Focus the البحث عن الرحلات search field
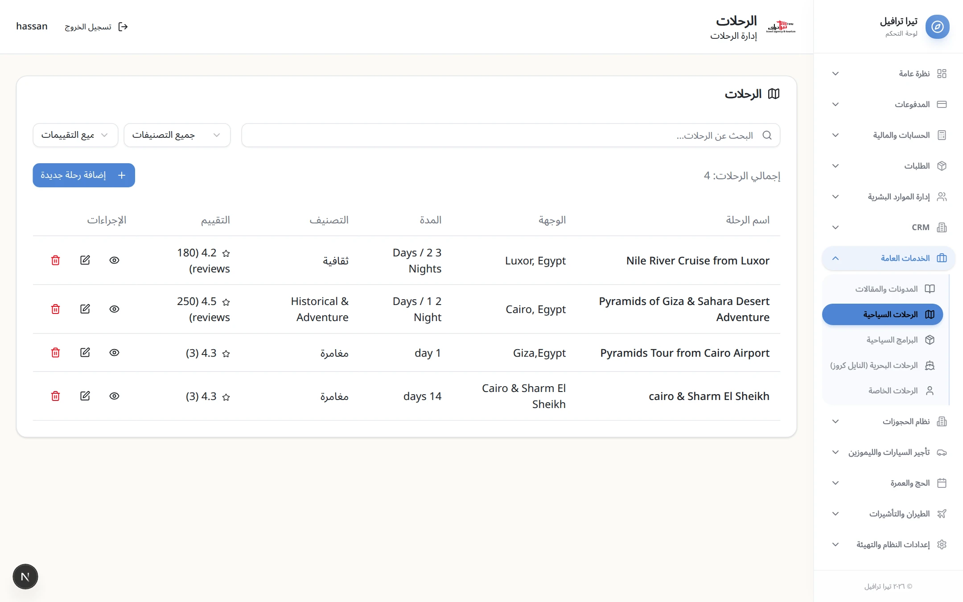This screenshot has height=602, width=963. tap(511, 135)
